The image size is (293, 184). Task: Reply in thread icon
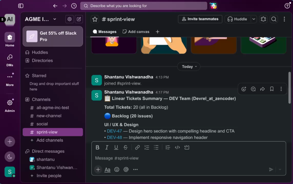click(253, 89)
